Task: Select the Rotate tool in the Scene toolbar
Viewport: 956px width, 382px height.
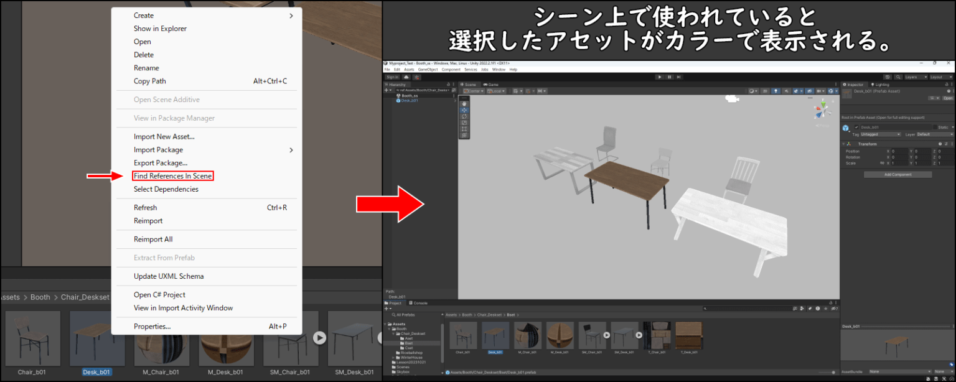Action: [x=464, y=117]
